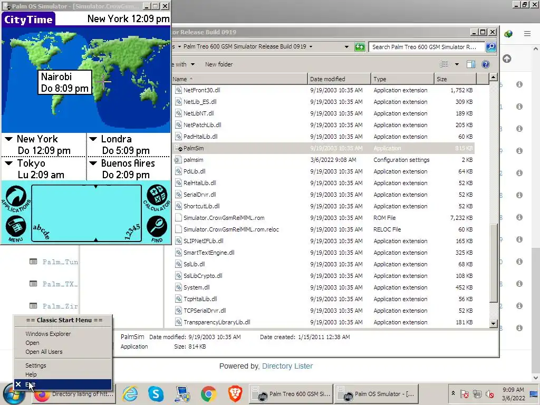540x405 pixels.
Task: Click the network computers icon in taskbar
Action: (182, 393)
